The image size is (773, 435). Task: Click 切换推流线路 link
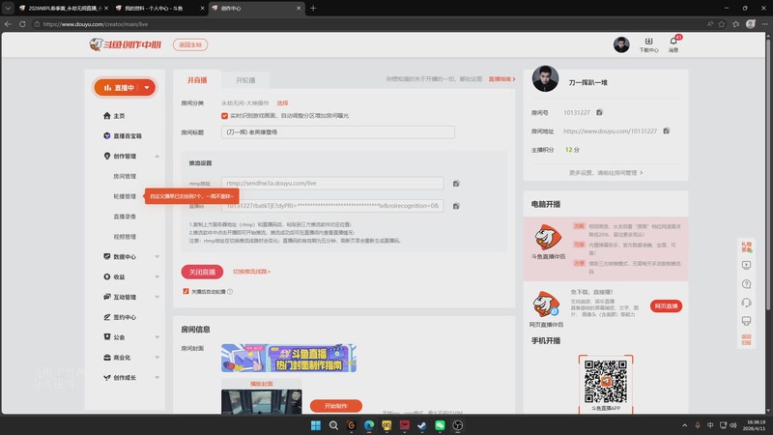251,272
